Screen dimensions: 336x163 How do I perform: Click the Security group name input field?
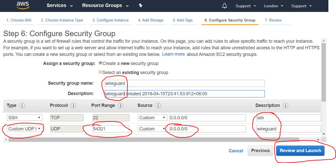pos(184,83)
